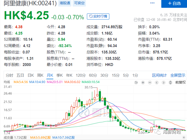
Task: Click the chart reset/undo arrow icon
Action: [136, 82]
